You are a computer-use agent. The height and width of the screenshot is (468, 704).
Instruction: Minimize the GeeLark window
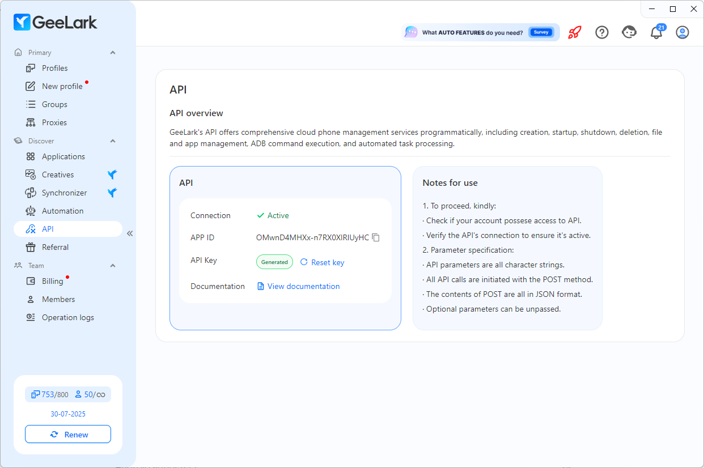pos(652,8)
